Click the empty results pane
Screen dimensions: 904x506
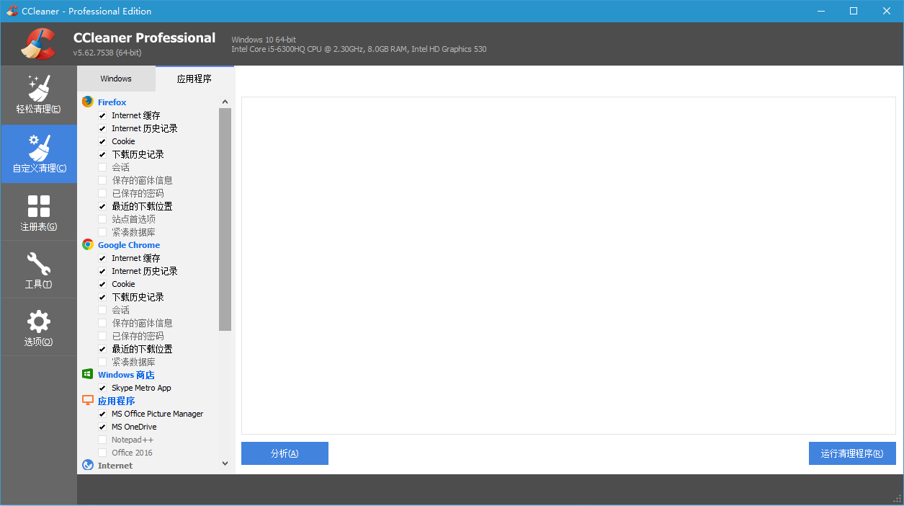coord(568,265)
